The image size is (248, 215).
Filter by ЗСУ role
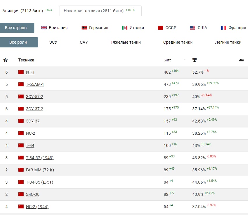(53, 42)
